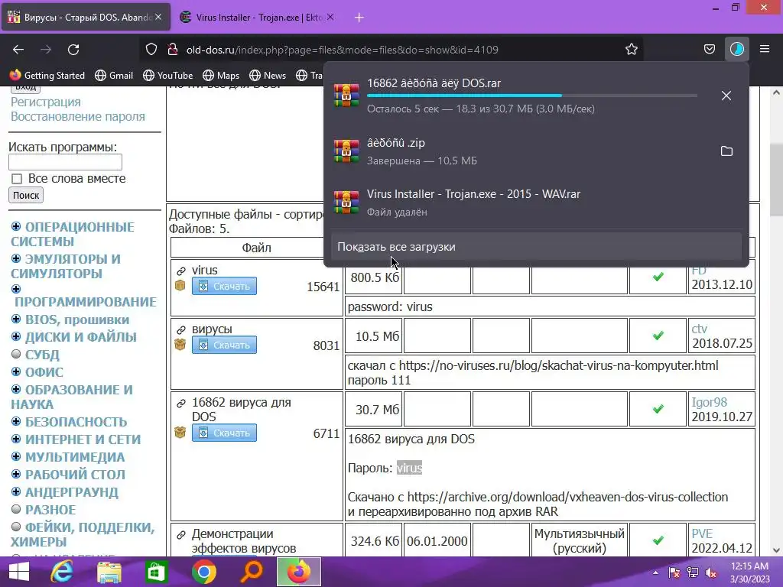Image resolution: width=783 pixels, height=587 pixels.
Task: Click the Поиск button
Action: click(26, 195)
